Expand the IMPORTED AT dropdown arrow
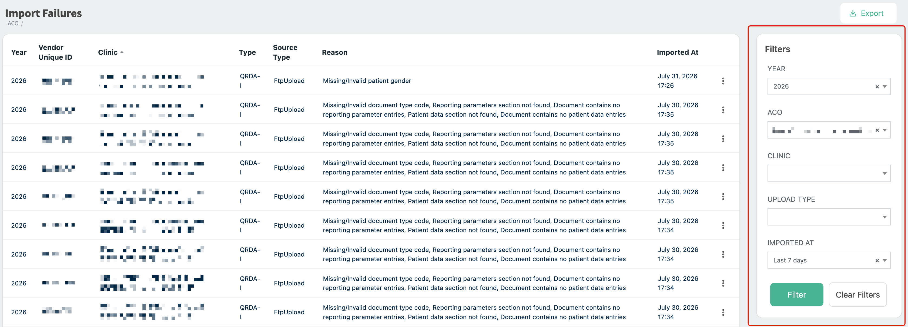908x327 pixels. [885, 261]
